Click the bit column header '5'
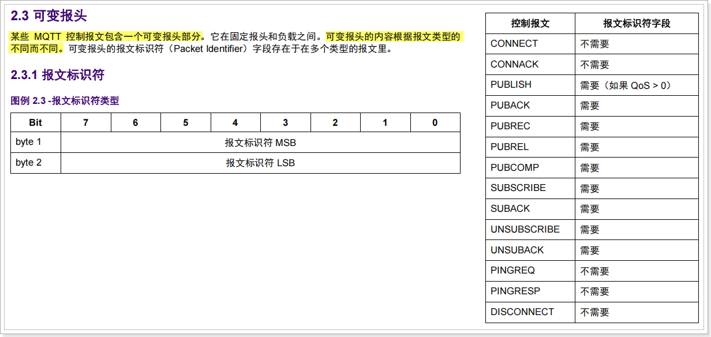The height and width of the screenshot is (337, 711). point(186,123)
